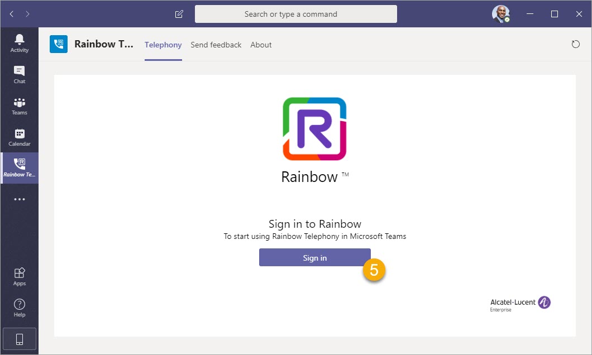This screenshot has width=592, height=355.
Task: Open the user profile avatar
Action: click(500, 14)
